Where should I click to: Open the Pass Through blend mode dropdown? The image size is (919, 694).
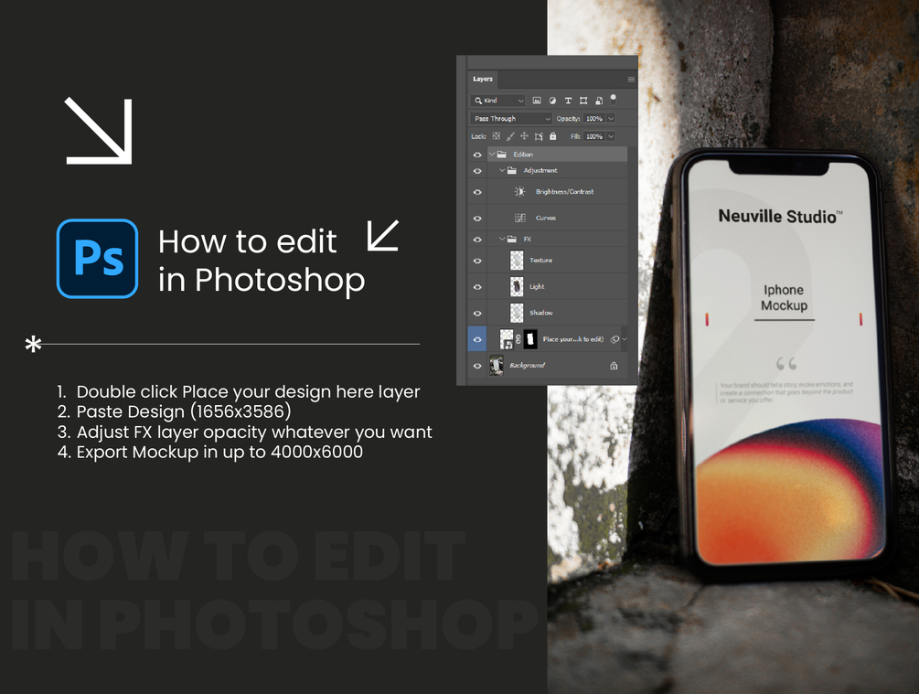[x=511, y=118]
